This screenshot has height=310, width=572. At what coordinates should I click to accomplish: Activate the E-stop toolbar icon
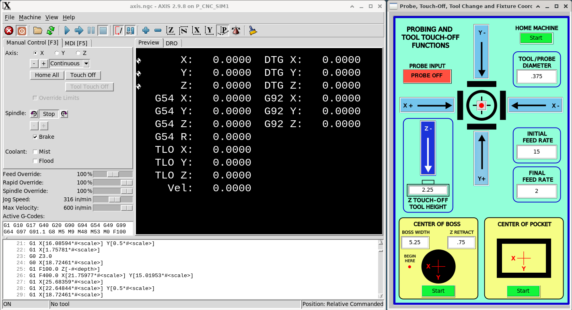coord(9,30)
